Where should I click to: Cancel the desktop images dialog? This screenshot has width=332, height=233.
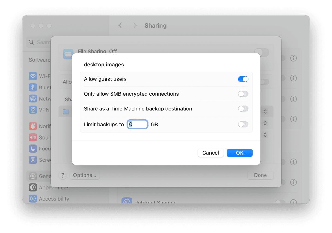211,153
